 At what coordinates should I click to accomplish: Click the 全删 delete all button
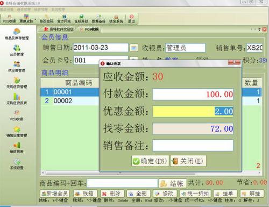[139, 194]
